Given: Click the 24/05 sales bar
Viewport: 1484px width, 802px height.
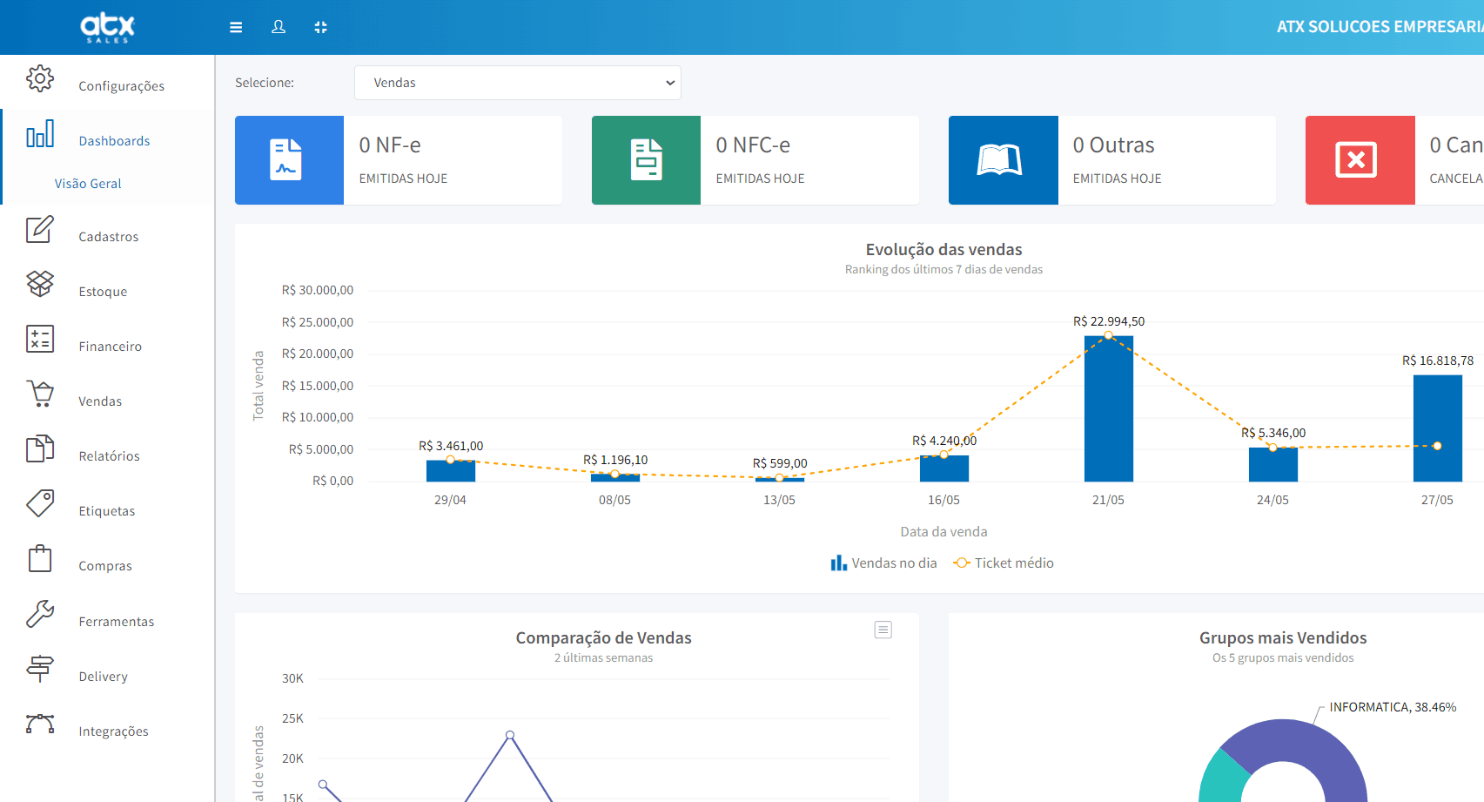Looking at the screenshot, I should click(x=1273, y=465).
